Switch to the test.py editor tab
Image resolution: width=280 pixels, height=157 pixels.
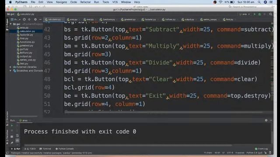pyautogui.click(x=89, y=19)
